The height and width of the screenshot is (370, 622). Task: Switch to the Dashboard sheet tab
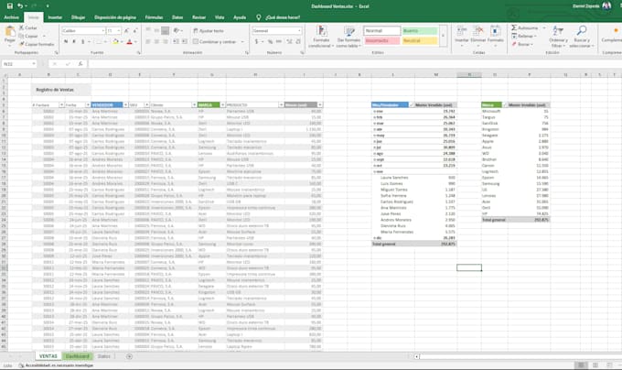pos(77,356)
